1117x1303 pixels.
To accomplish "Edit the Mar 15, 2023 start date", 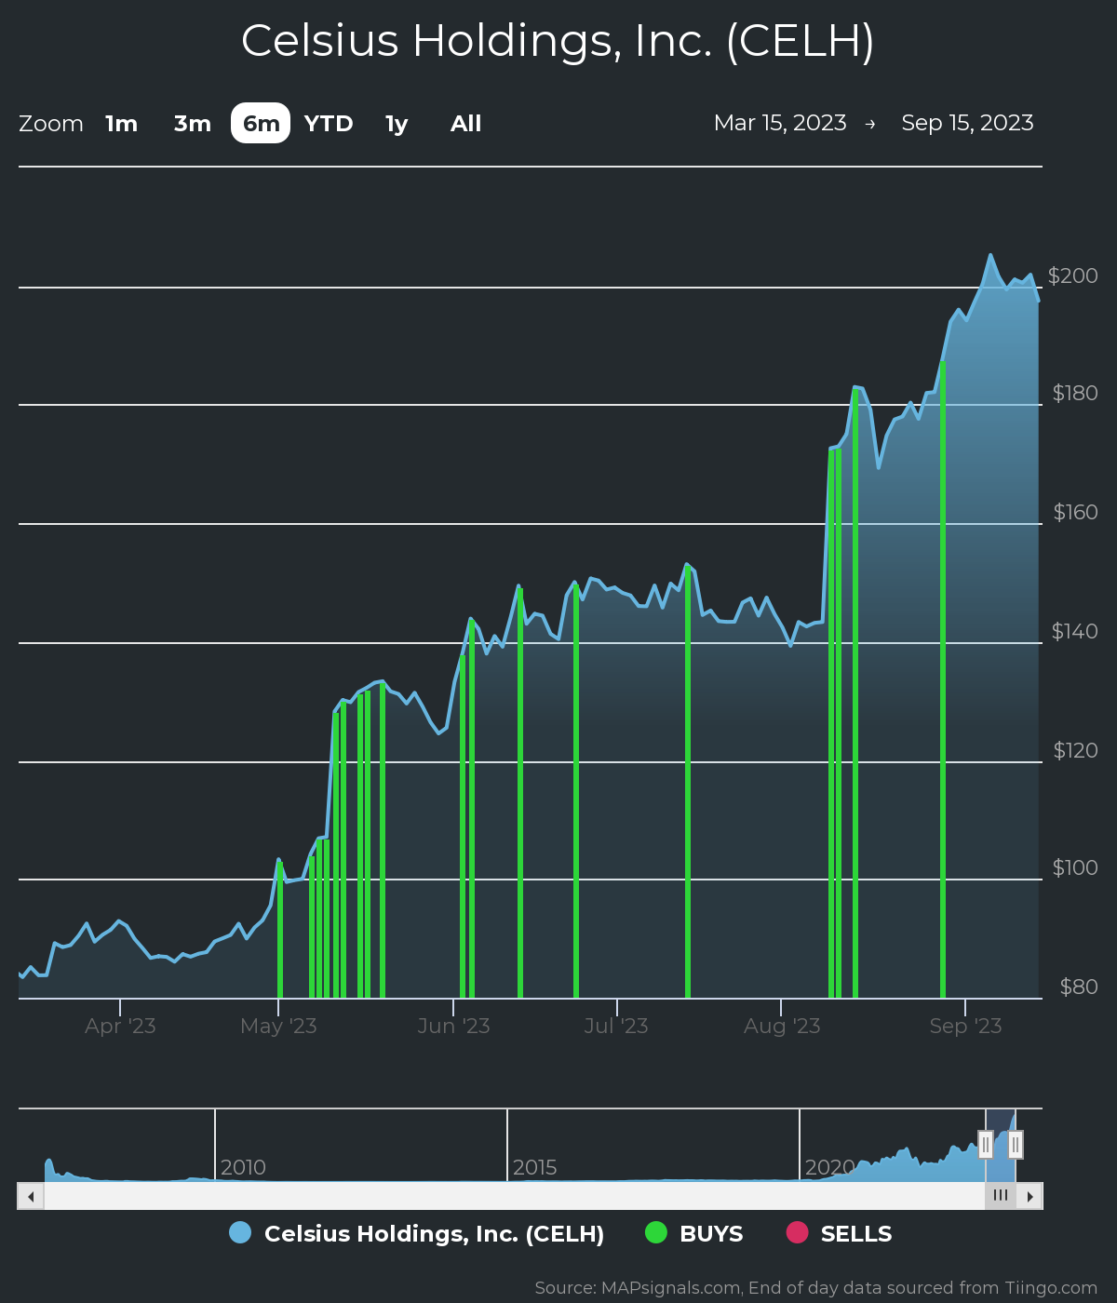I will point(780,123).
